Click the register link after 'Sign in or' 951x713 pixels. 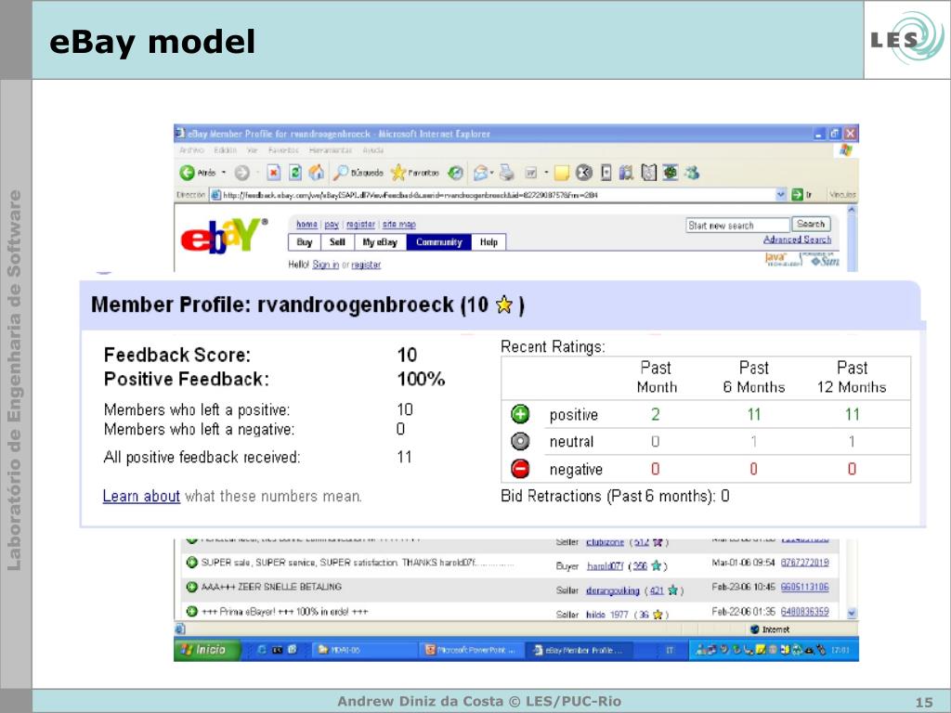[x=366, y=265]
